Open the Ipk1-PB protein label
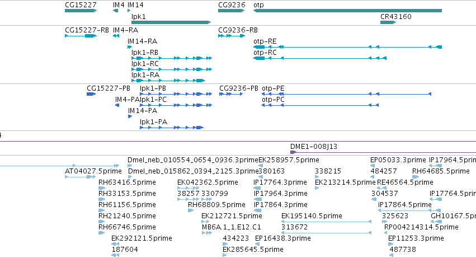Viewport: 476px width, 258px height. pyautogui.click(x=153, y=88)
